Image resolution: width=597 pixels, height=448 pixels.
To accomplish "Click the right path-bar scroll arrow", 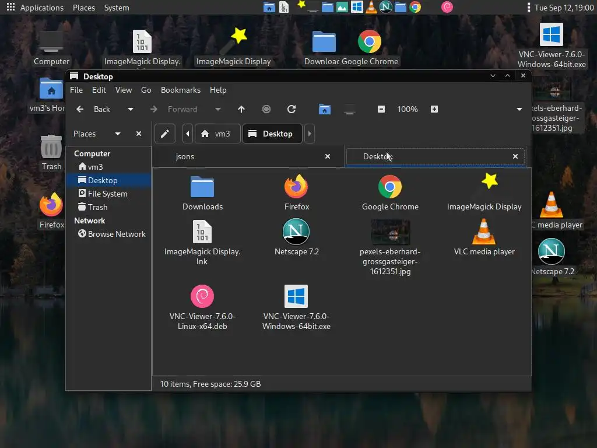I will tap(310, 134).
